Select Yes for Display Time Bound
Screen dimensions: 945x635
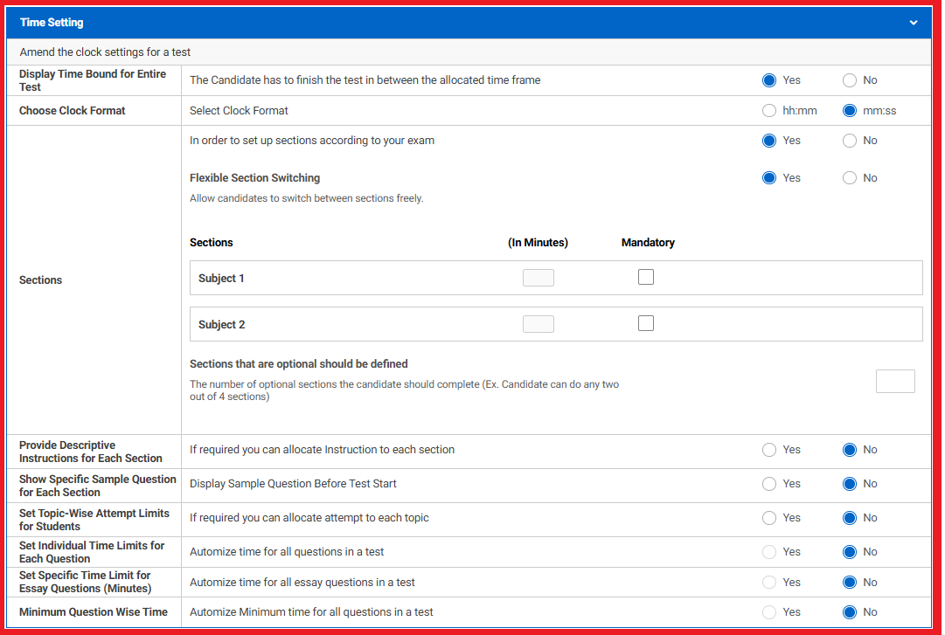pyautogui.click(x=769, y=80)
